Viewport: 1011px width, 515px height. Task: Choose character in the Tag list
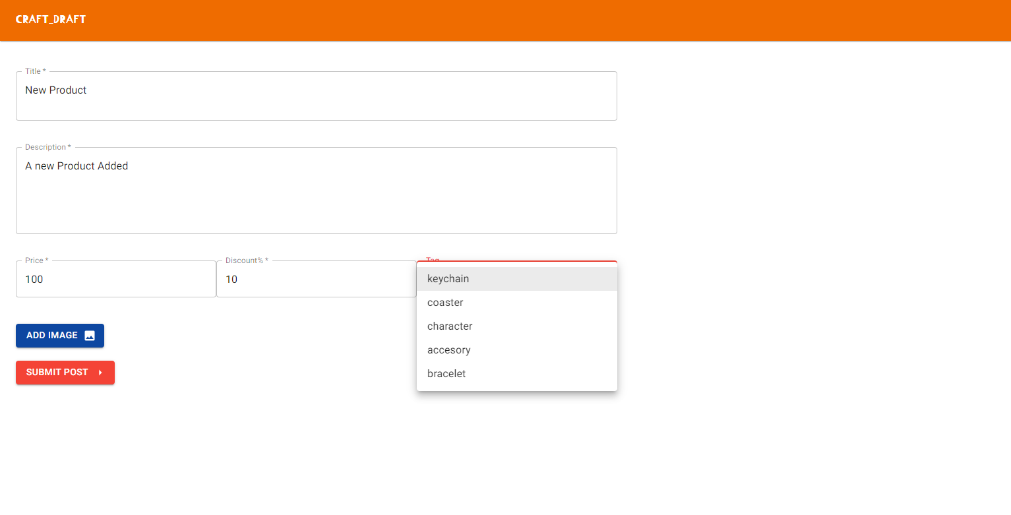click(449, 326)
